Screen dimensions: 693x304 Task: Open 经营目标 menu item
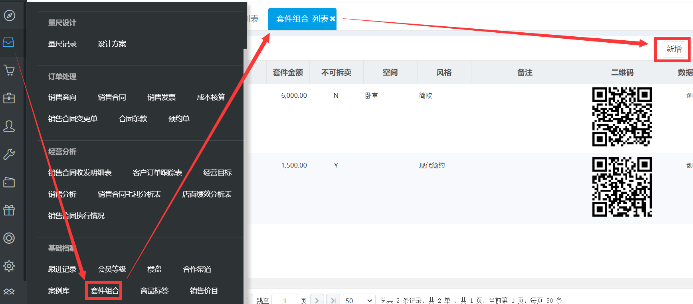[x=218, y=173]
